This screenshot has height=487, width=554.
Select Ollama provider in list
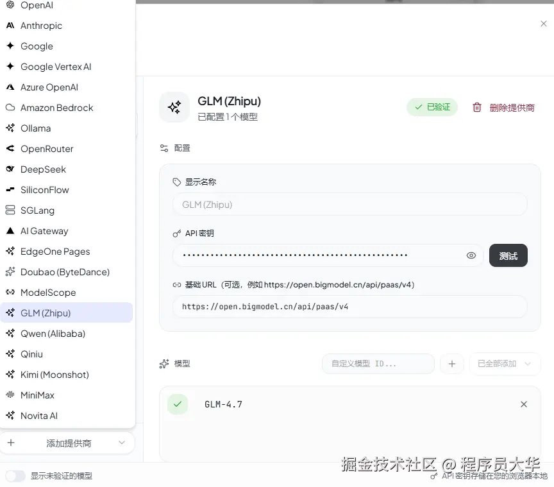click(x=67, y=128)
